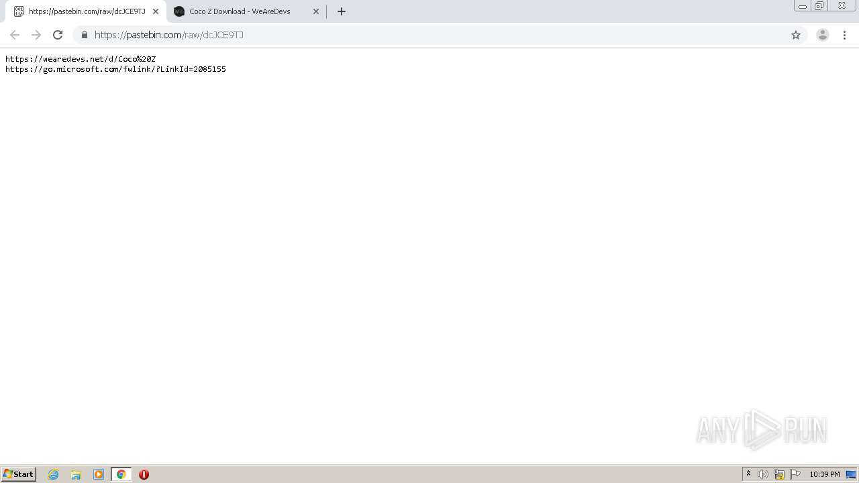
Task: Open the Chrome three-dot menu
Action: [844, 35]
